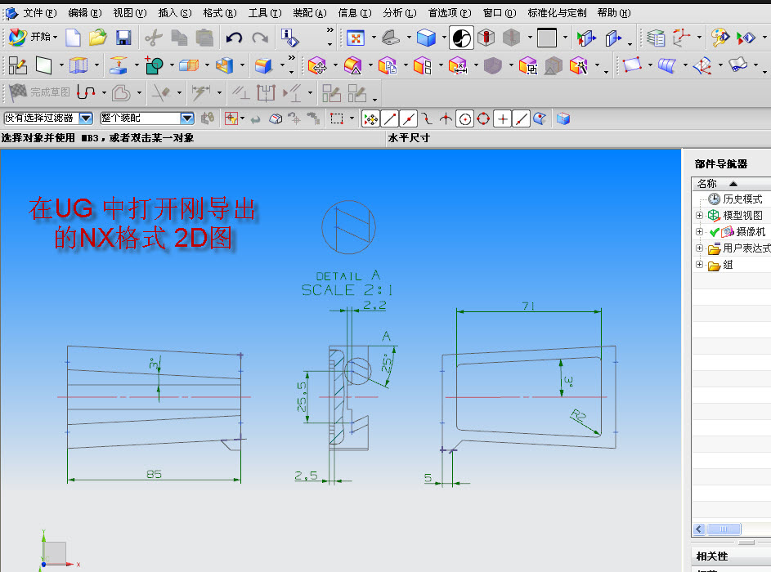Expand the 模型视图 tree node
The image size is (771, 572).
699,215
